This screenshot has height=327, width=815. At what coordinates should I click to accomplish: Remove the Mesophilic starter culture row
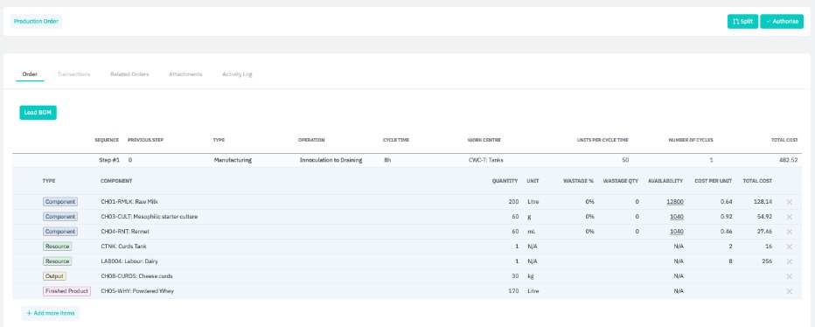(789, 217)
